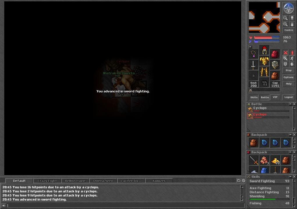Screen dimensions: 297x209
Task: Click the blue mana bar
Action: [267, 41]
